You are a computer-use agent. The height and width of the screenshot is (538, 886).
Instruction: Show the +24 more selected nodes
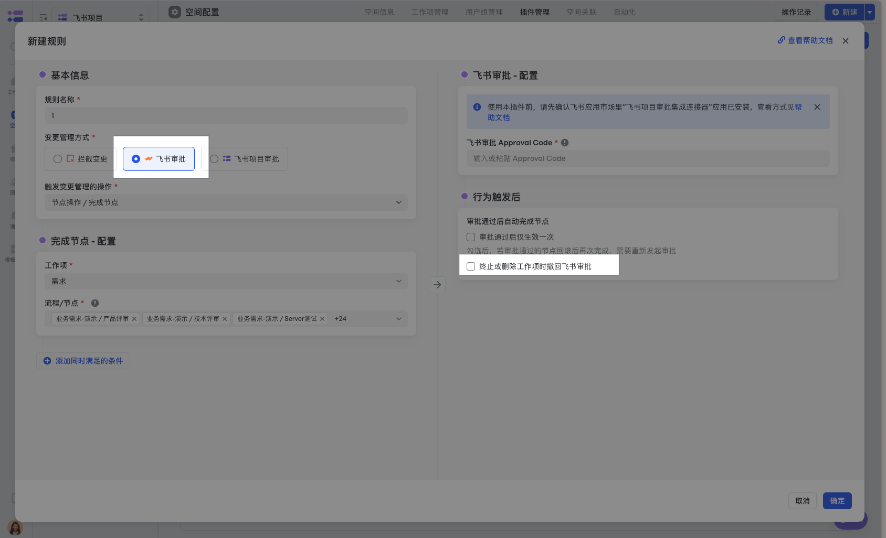pyautogui.click(x=340, y=319)
